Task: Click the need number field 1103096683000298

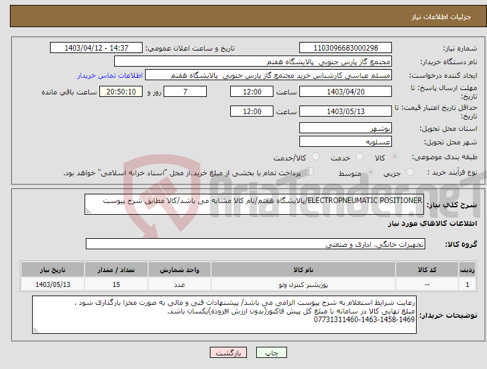Action: pos(346,48)
